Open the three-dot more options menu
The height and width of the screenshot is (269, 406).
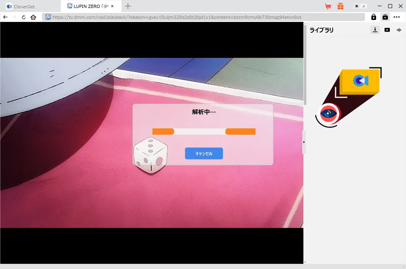tap(397, 17)
